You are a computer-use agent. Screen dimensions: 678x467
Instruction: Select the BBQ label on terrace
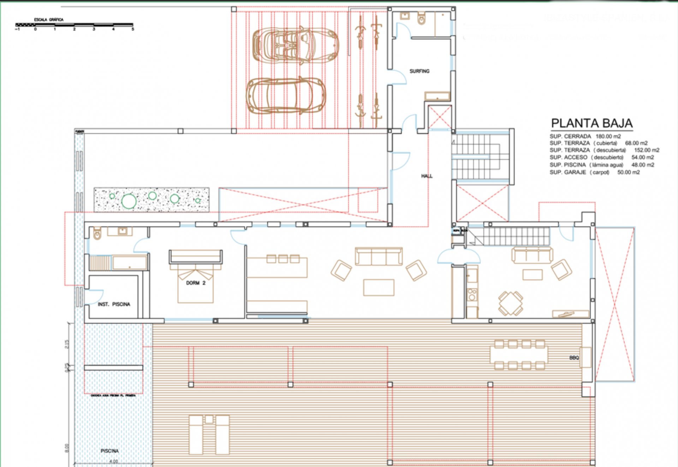pyautogui.click(x=574, y=358)
